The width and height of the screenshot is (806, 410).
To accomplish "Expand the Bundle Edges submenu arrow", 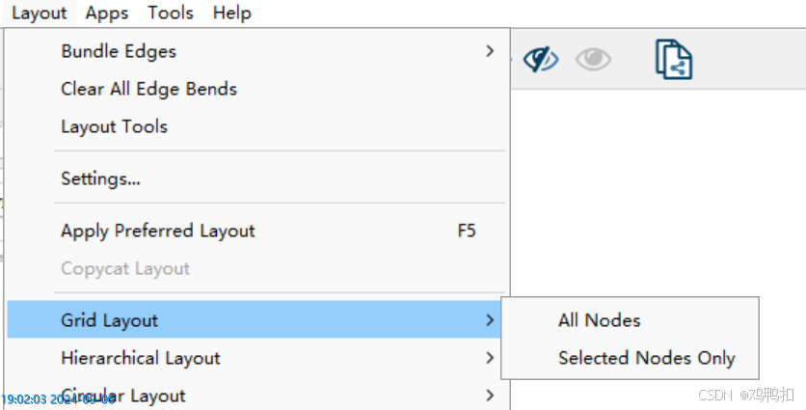I will [490, 51].
